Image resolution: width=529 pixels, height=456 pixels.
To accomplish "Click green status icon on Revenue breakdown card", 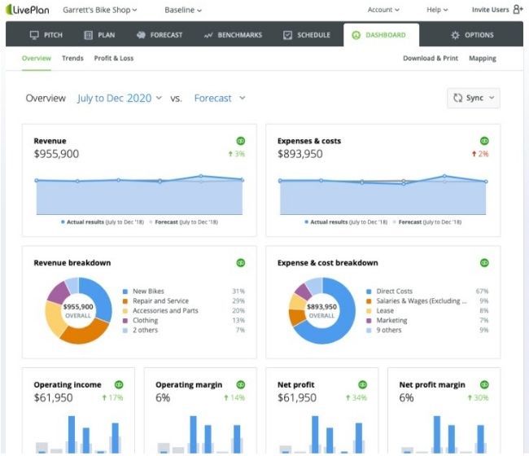I will coord(241,262).
